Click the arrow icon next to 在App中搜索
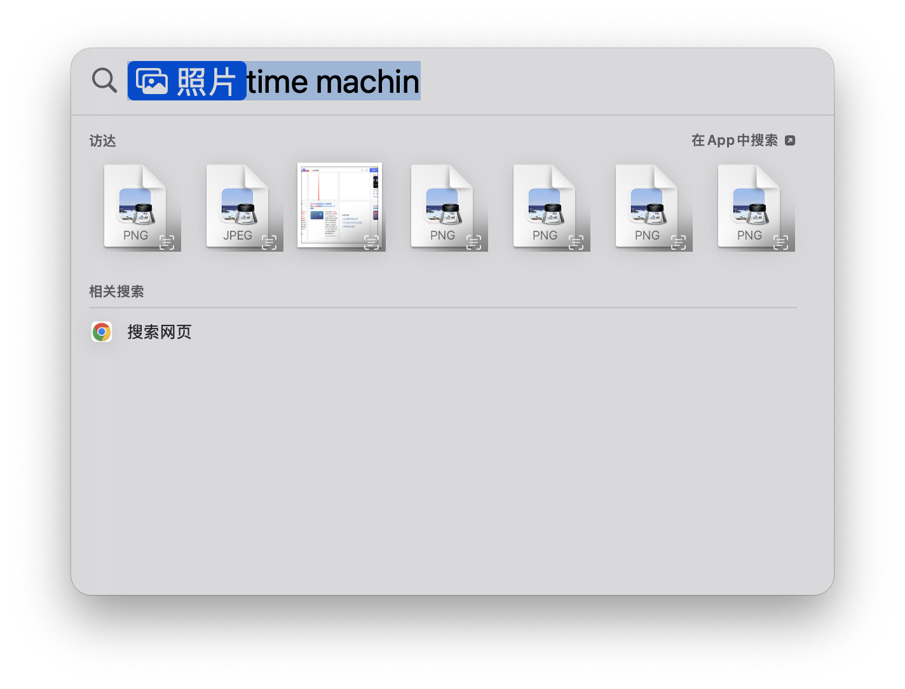 (790, 140)
